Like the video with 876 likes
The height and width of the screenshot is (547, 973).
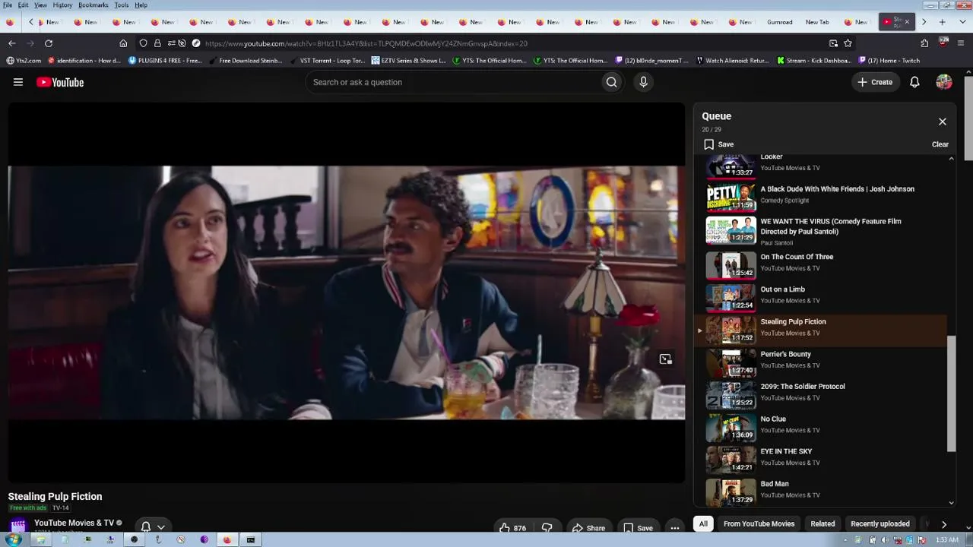(x=513, y=528)
